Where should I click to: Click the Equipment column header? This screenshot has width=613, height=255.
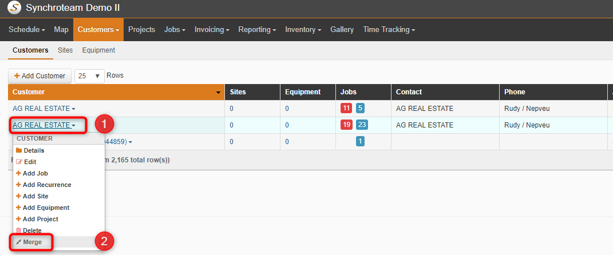[308, 92]
